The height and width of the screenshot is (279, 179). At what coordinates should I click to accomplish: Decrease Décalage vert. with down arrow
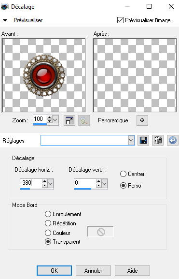(98, 185)
